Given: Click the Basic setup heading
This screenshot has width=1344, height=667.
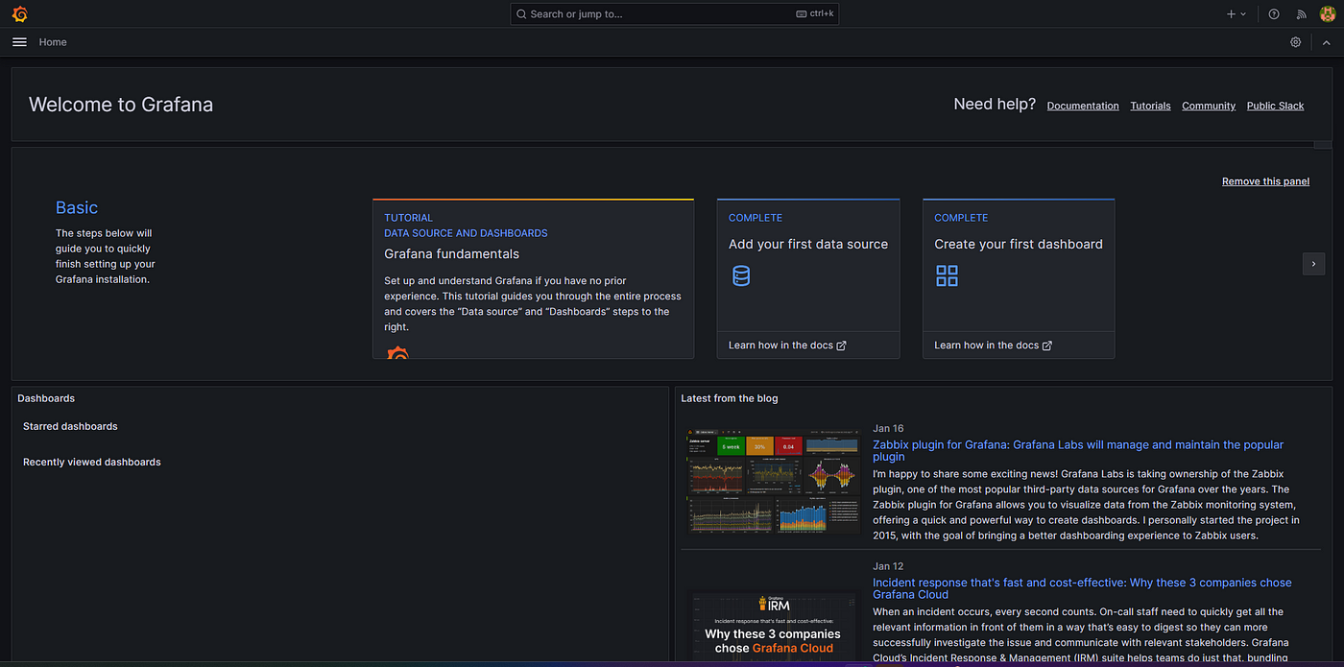Looking at the screenshot, I should click(77, 208).
